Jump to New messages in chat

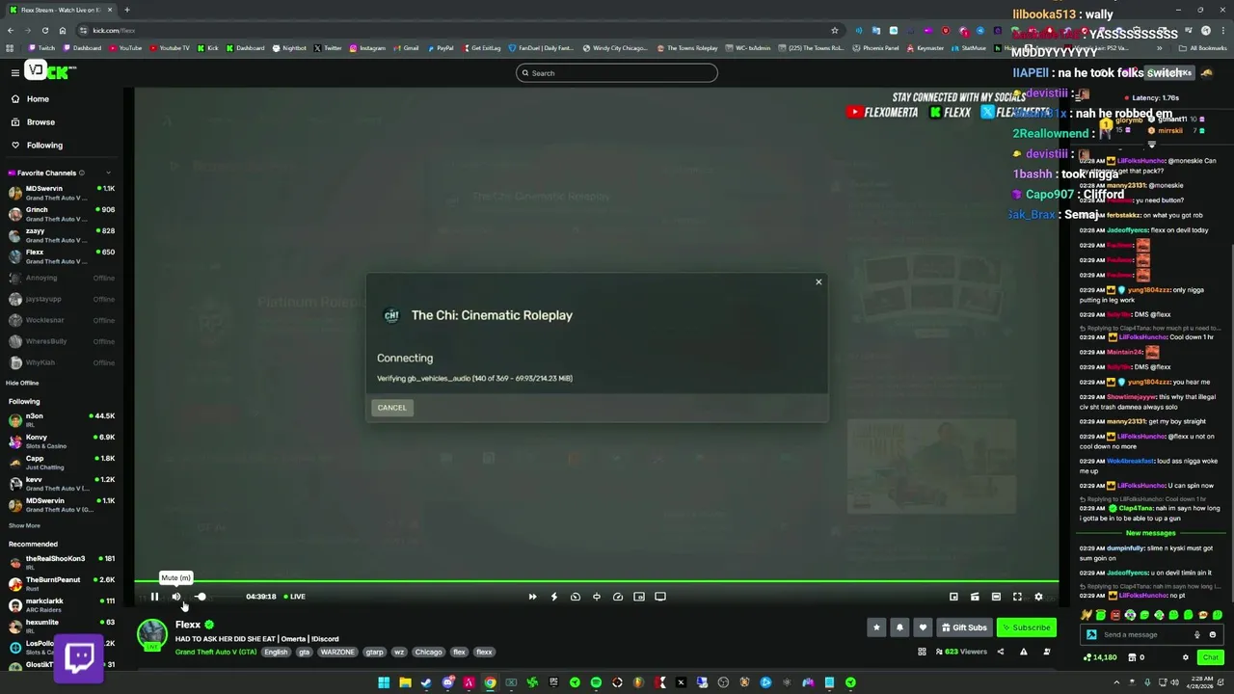point(1151,533)
